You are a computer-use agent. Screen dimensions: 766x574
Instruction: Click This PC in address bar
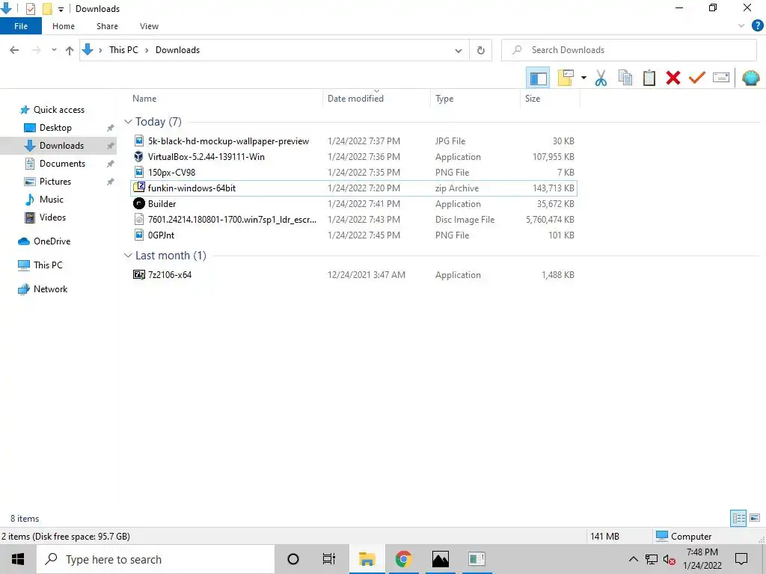click(123, 50)
